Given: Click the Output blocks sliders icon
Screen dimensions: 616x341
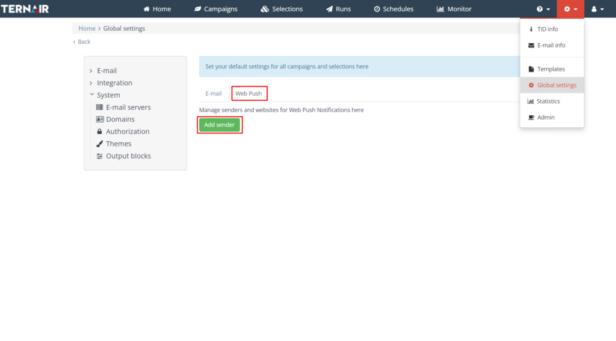Looking at the screenshot, I should (100, 156).
